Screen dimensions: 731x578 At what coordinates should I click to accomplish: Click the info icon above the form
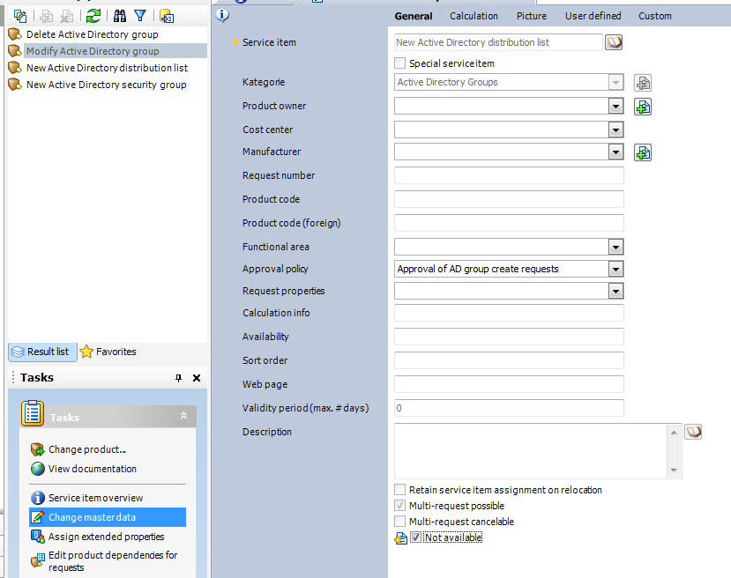pyautogui.click(x=222, y=15)
